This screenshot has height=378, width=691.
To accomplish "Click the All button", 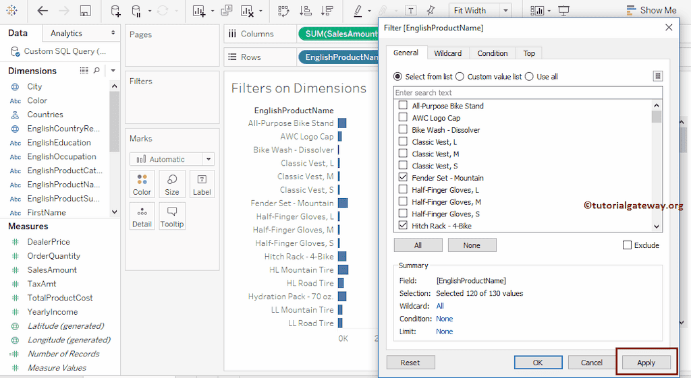I will (418, 245).
